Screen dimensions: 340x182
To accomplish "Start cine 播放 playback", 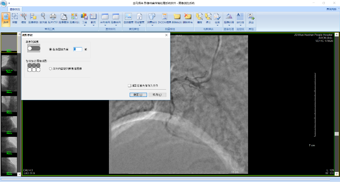I will [199, 19].
